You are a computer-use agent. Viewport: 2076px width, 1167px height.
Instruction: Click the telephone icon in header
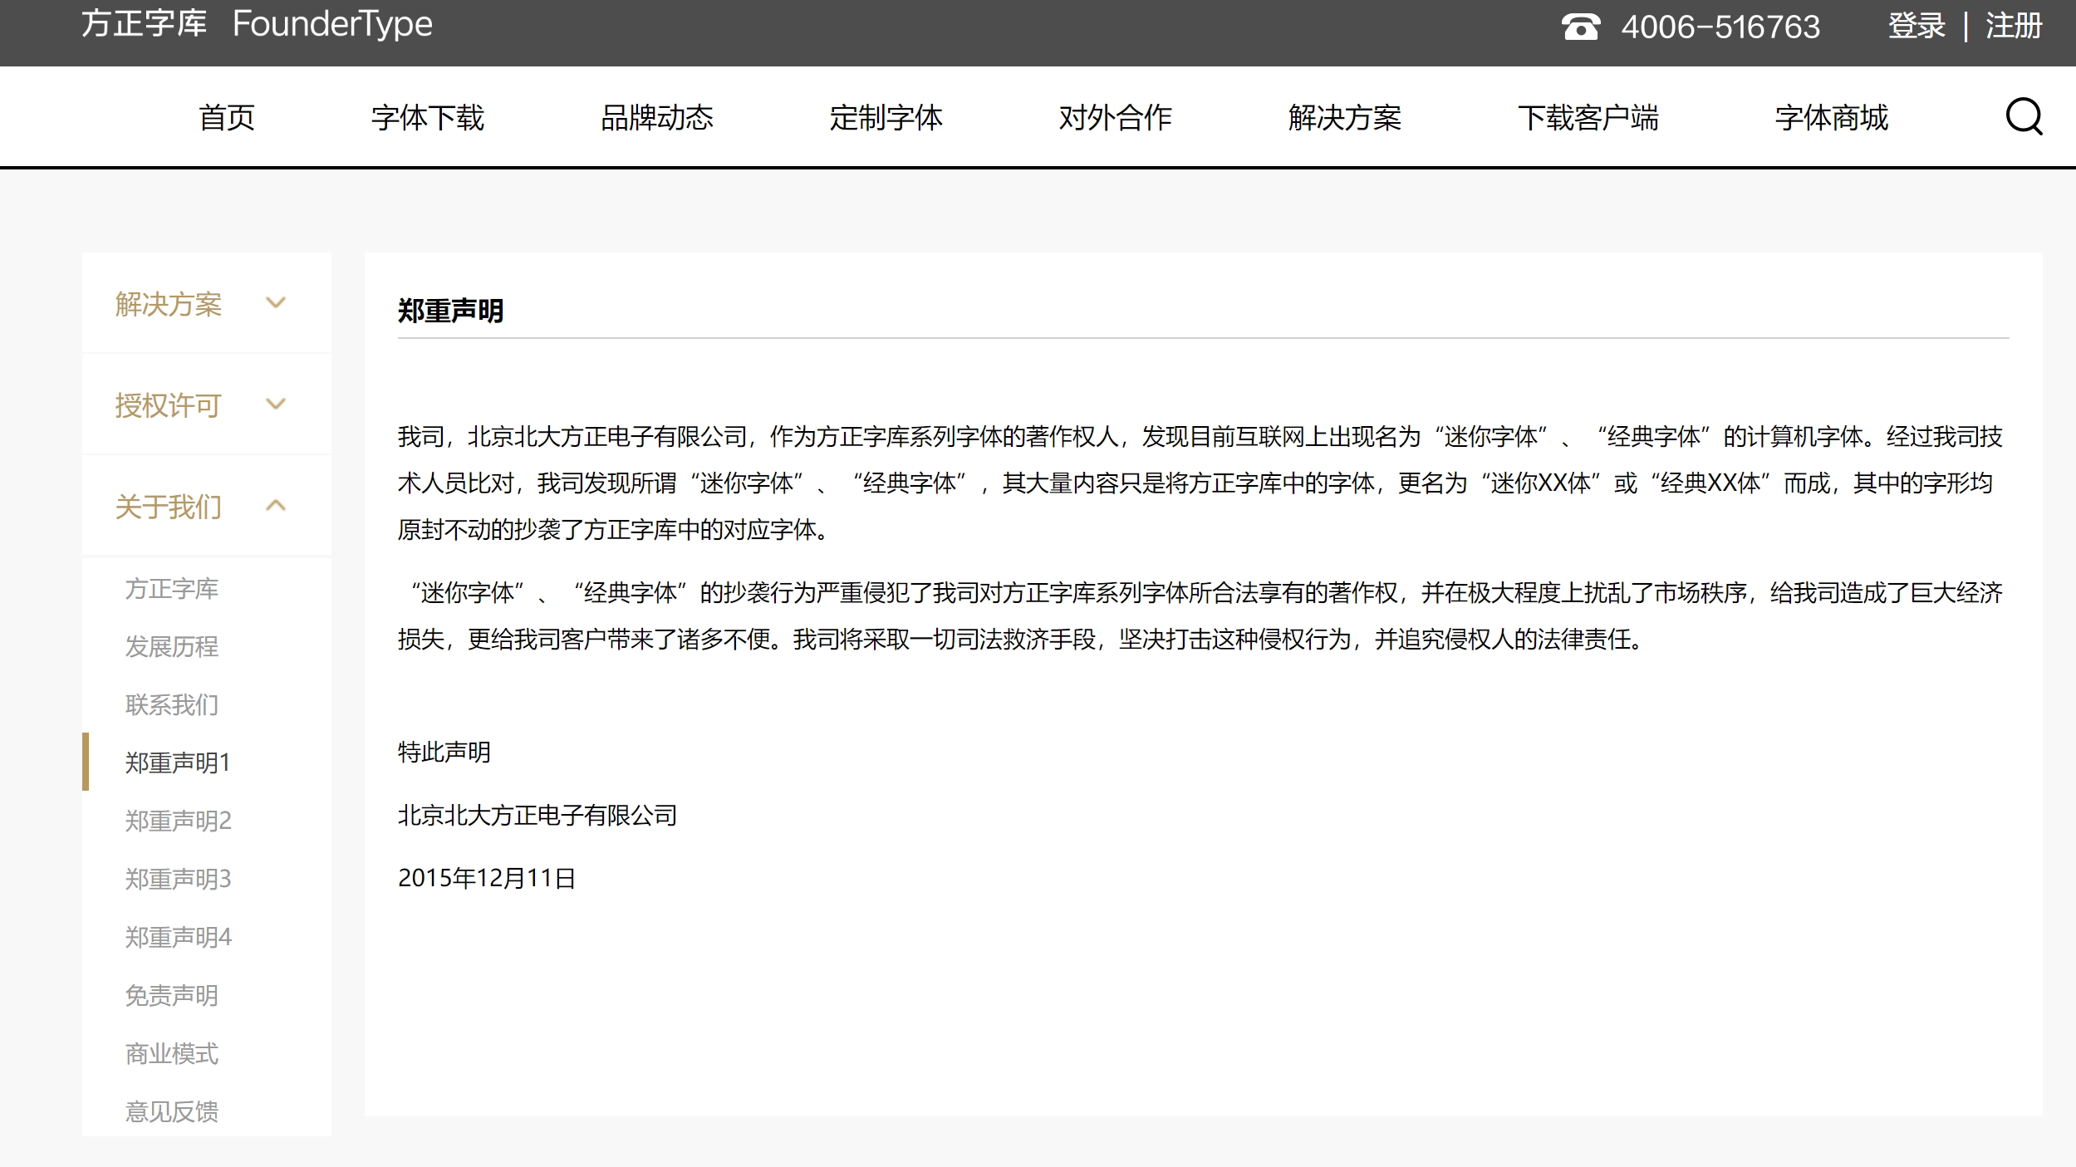pyautogui.click(x=1580, y=27)
